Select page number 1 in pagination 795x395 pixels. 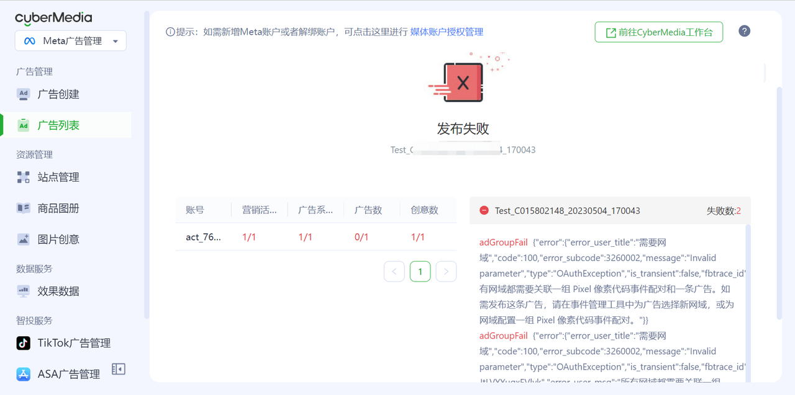coord(420,272)
